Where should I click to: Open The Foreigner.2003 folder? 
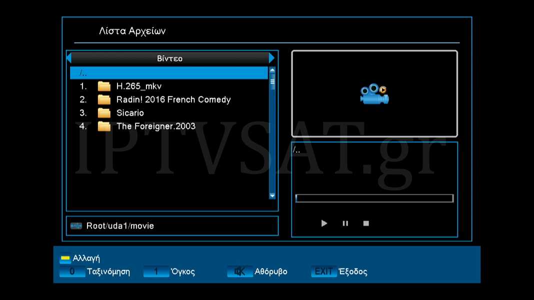pos(155,126)
